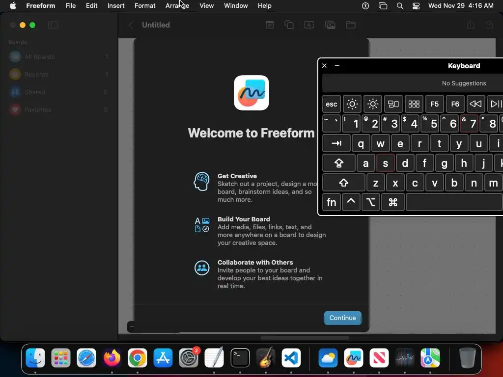Tap the brightness down key
The height and width of the screenshot is (377, 503).
point(352,104)
